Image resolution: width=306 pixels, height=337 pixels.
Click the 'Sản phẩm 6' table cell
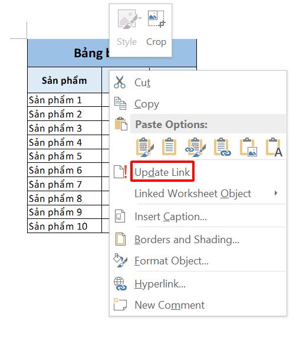[x=64, y=170]
